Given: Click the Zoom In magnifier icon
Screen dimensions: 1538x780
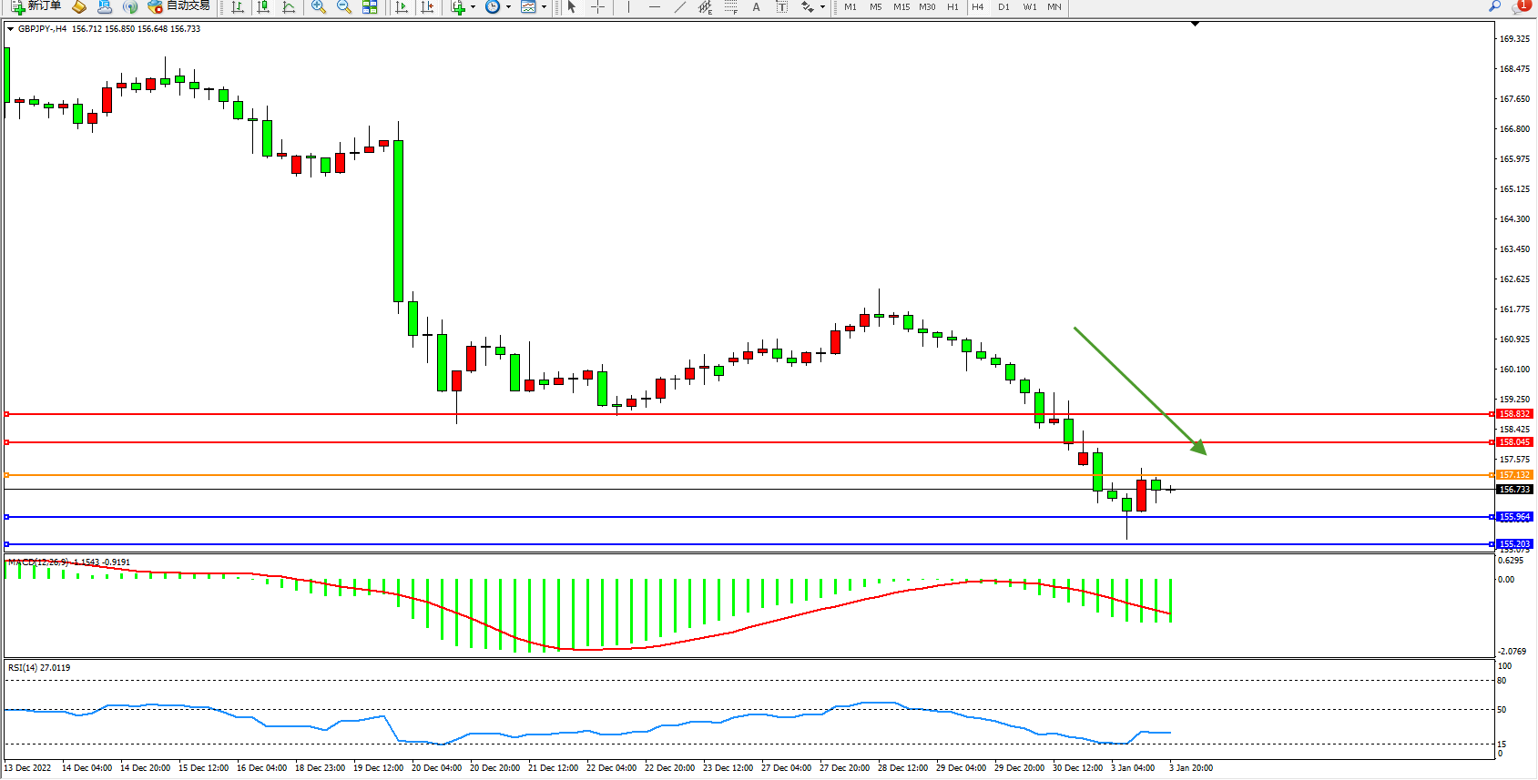Looking at the screenshot, I should click(x=319, y=7).
